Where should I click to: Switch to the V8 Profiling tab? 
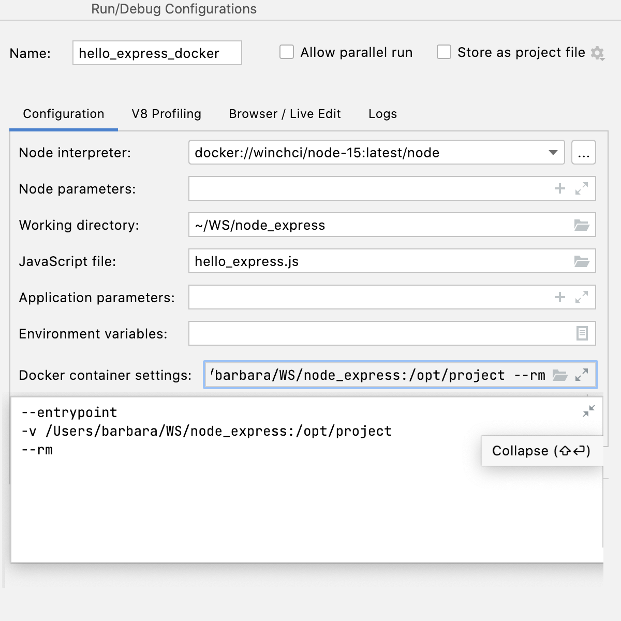[x=166, y=113]
